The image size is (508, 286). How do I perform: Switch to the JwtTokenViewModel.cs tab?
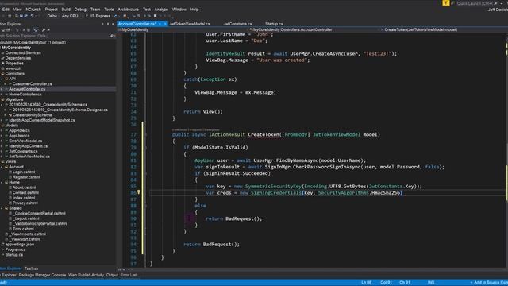[190, 24]
